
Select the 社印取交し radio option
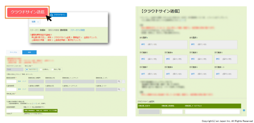pyautogui.click(x=44, y=69)
